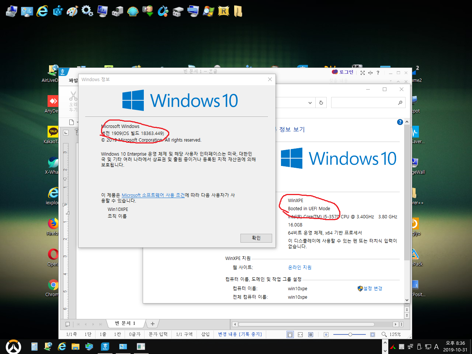
Task: Open the iexplore desktop shortcut
Action: [x=52, y=196]
